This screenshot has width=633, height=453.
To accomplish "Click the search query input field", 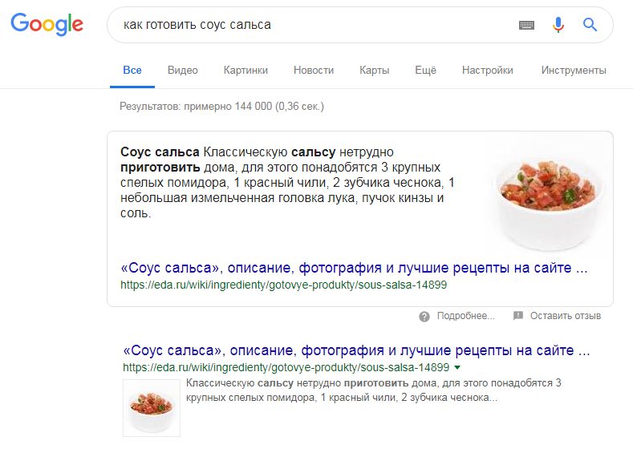I will coord(313,25).
